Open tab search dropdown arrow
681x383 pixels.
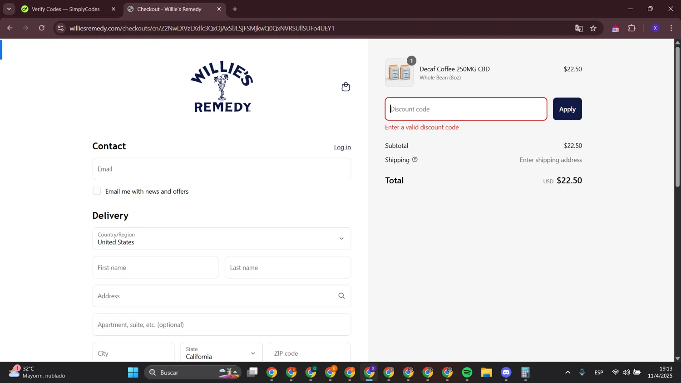tap(9, 9)
